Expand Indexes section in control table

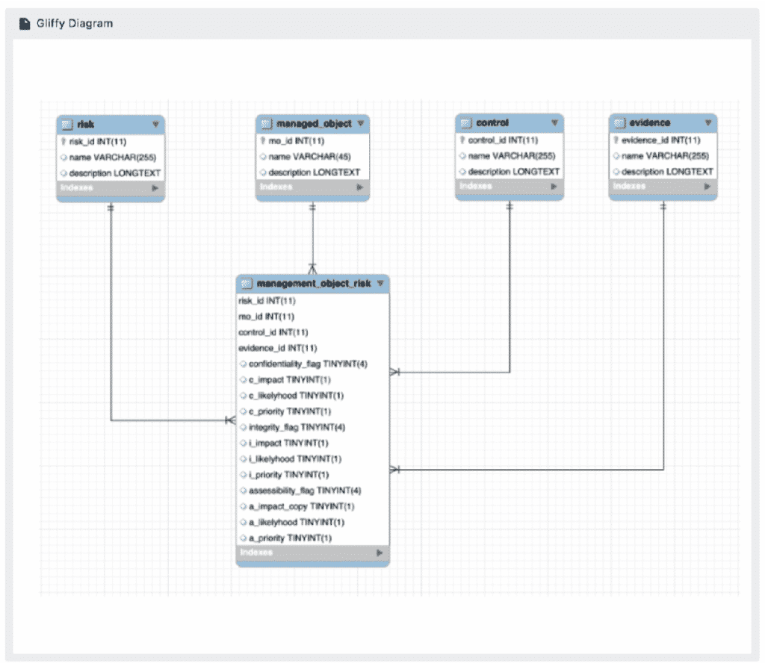554,187
